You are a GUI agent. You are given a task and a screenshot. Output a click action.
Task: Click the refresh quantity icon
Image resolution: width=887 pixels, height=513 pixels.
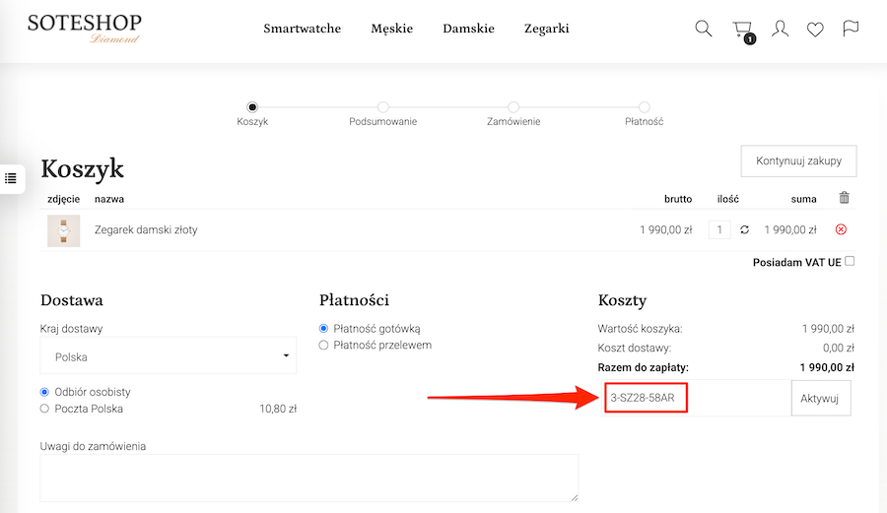pos(744,229)
